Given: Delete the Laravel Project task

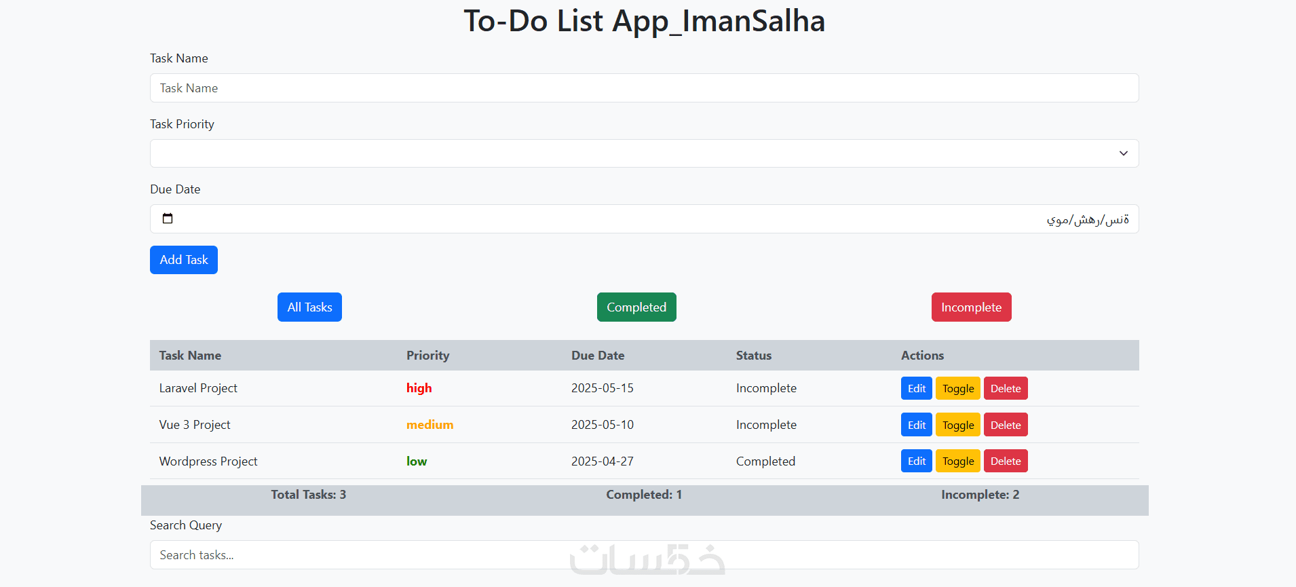Looking at the screenshot, I should [1006, 389].
